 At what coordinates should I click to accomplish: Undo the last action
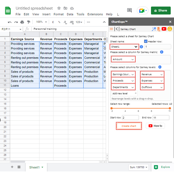[x=10, y=22]
